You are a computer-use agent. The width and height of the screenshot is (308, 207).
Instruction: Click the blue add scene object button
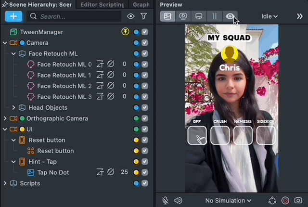(x=13, y=16)
